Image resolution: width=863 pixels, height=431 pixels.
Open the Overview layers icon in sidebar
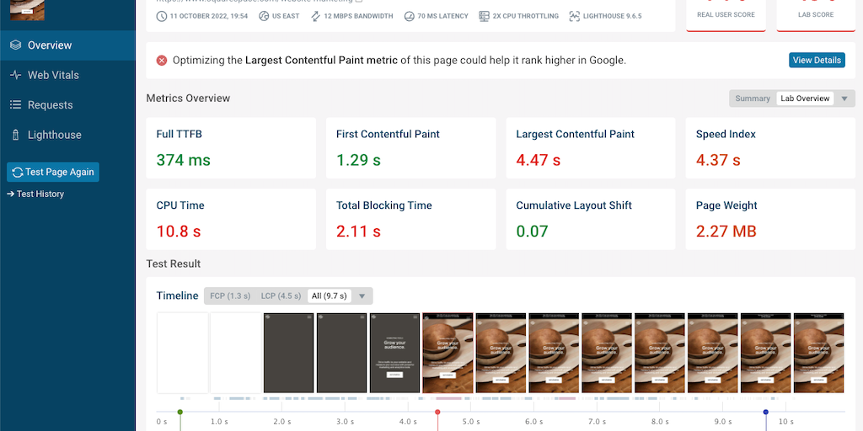(15, 45)
